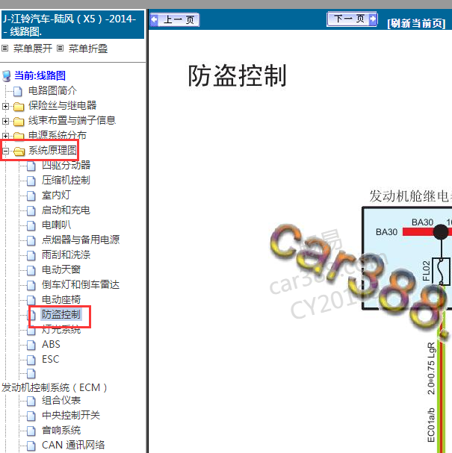
Task: Open the 电路图简介 page
Action: tap(52, 91)
